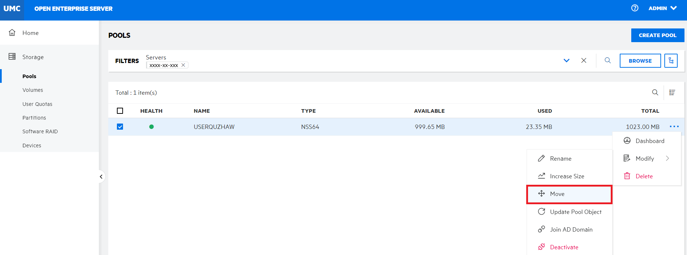Clear all filters with the X icon
The width and height of the screenshot is (687, 255).
(x=583, y=61)
